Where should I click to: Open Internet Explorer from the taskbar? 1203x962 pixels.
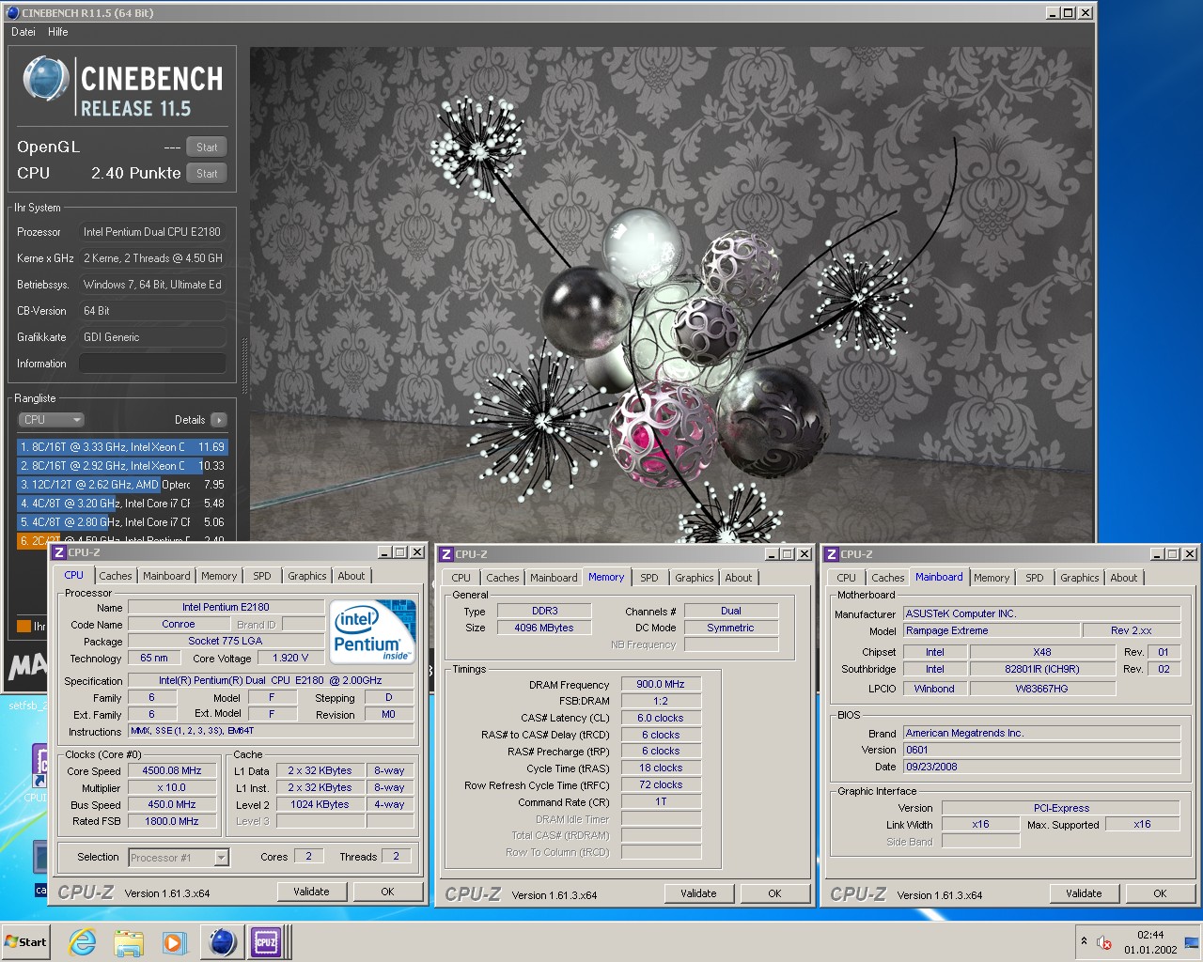[83, 941]
